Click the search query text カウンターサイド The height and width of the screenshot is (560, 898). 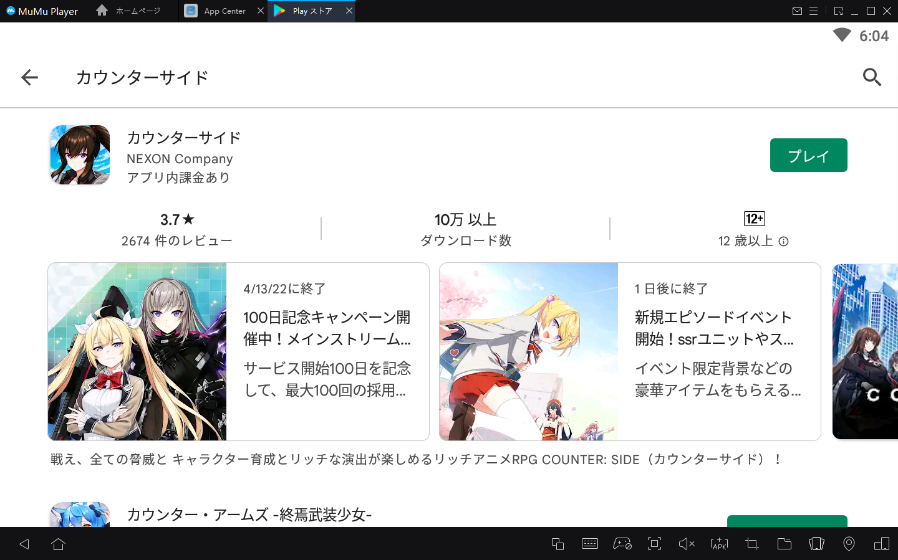pos(142,77)
